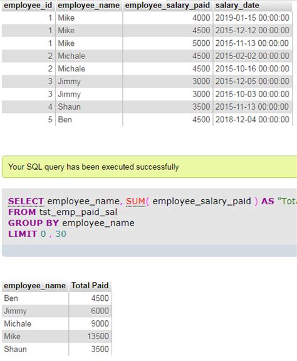
Task: Click the employee_name header beside employee_id
Action: point(88,5)
